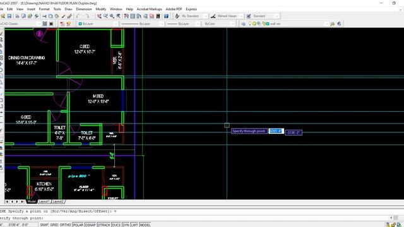Click the DesignCenter icon
The height and width of the screenshot is (227, 404).
[x=133, y=16]
